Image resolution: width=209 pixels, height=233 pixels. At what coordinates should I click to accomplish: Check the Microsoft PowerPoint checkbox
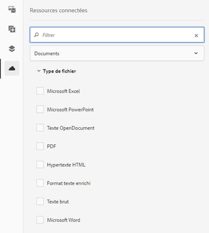coord(40,109)
